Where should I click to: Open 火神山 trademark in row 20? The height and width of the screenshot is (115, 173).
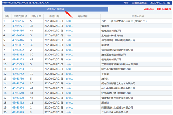[x=69, y=112]
